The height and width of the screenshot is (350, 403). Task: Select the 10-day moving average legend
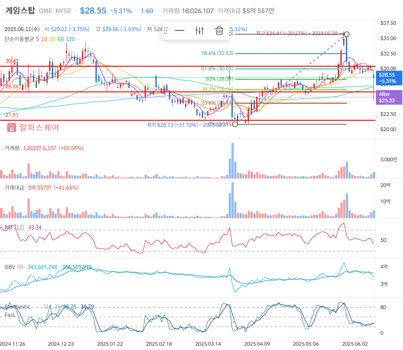click(44, 39)
